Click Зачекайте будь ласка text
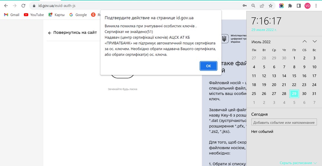Viewport: 322px width, 166px height. [122, 89]
